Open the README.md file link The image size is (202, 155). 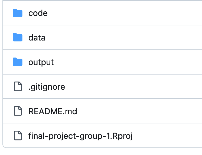point(53,111)
